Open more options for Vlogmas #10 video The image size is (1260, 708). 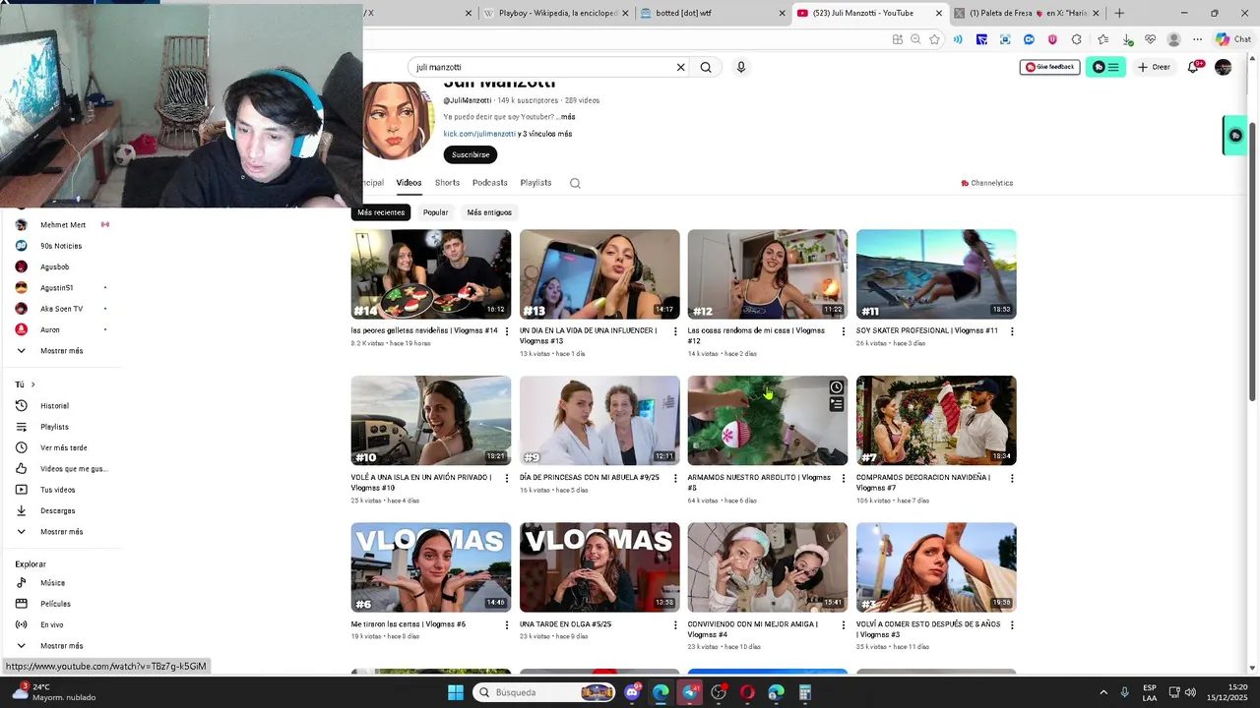pyautogui.click(x=507, y=478)
